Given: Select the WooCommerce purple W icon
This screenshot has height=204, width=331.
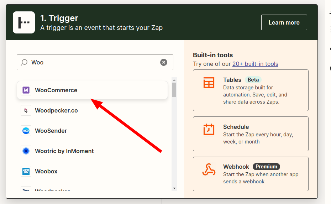Looking at the screenshot, I should (x=26, y=90).
